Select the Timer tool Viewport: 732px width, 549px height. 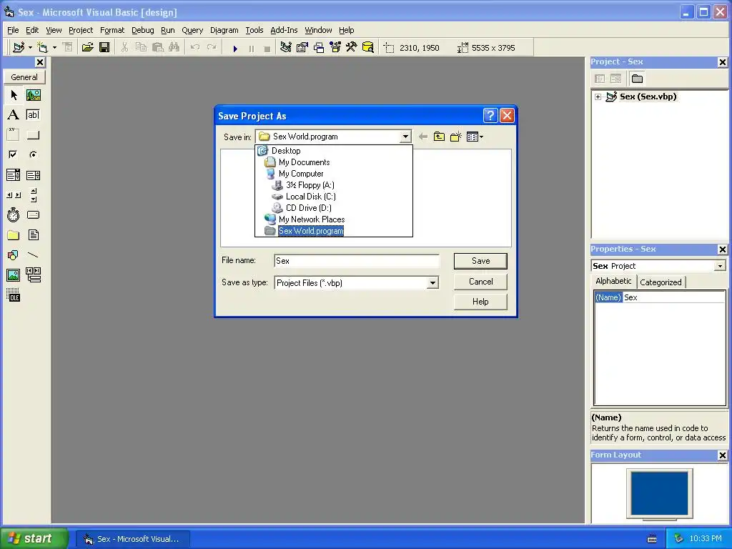pos(14,214)
